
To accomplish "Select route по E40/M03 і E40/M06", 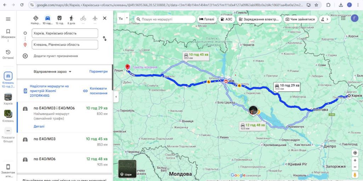I will point(65,117).
